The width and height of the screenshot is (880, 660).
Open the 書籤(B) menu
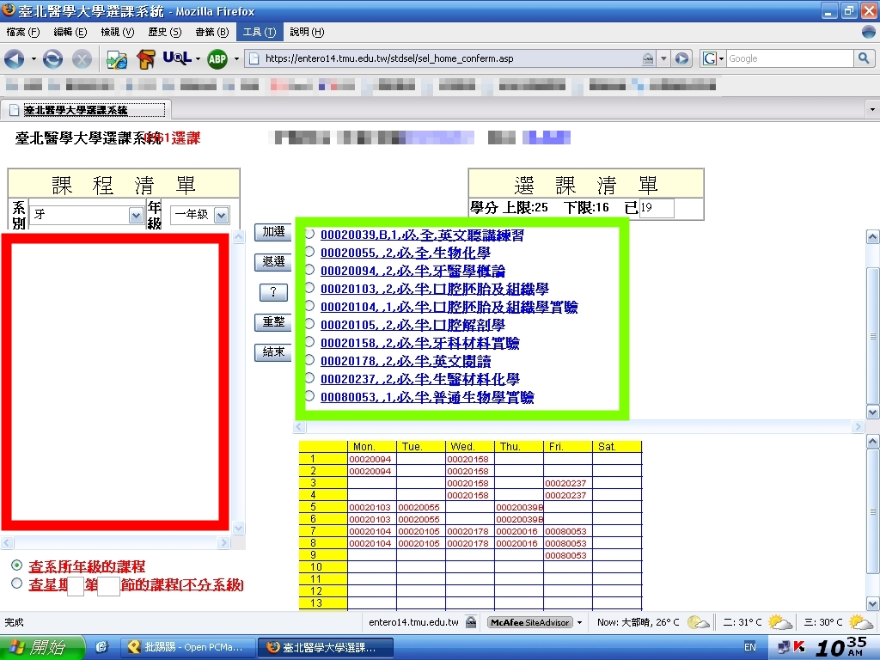point(211,32)
